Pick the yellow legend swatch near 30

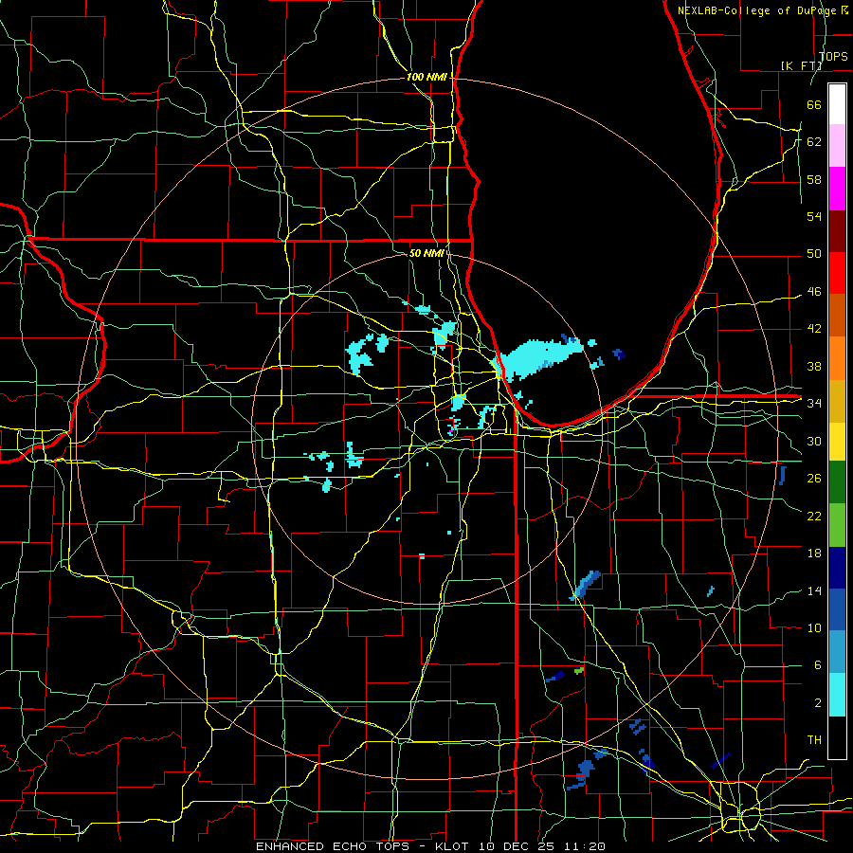click(837, 442)
